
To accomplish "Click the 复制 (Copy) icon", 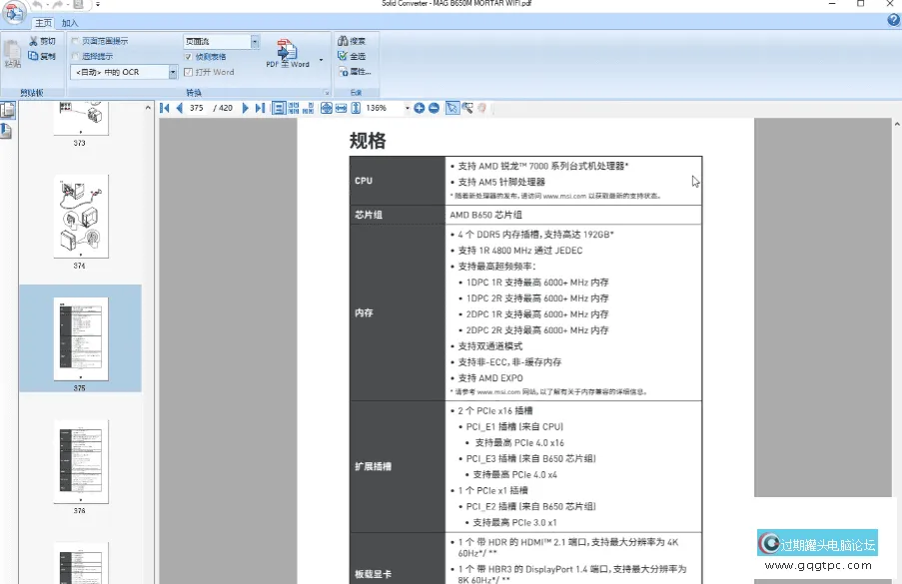I will pyautogui.click(x=32, y=53).
